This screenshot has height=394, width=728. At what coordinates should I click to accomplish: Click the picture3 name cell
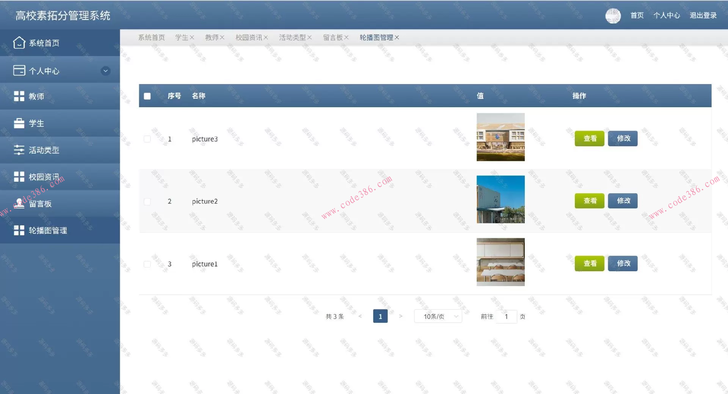pyautogui.click(x=205, y=139)
